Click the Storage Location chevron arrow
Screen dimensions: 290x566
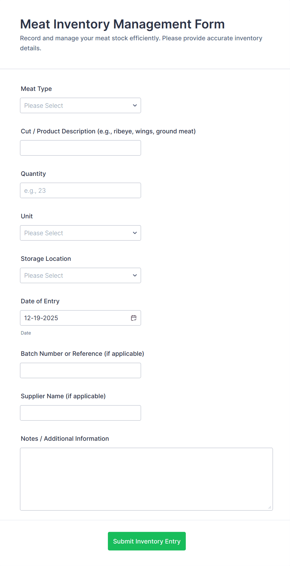[135, 275]
